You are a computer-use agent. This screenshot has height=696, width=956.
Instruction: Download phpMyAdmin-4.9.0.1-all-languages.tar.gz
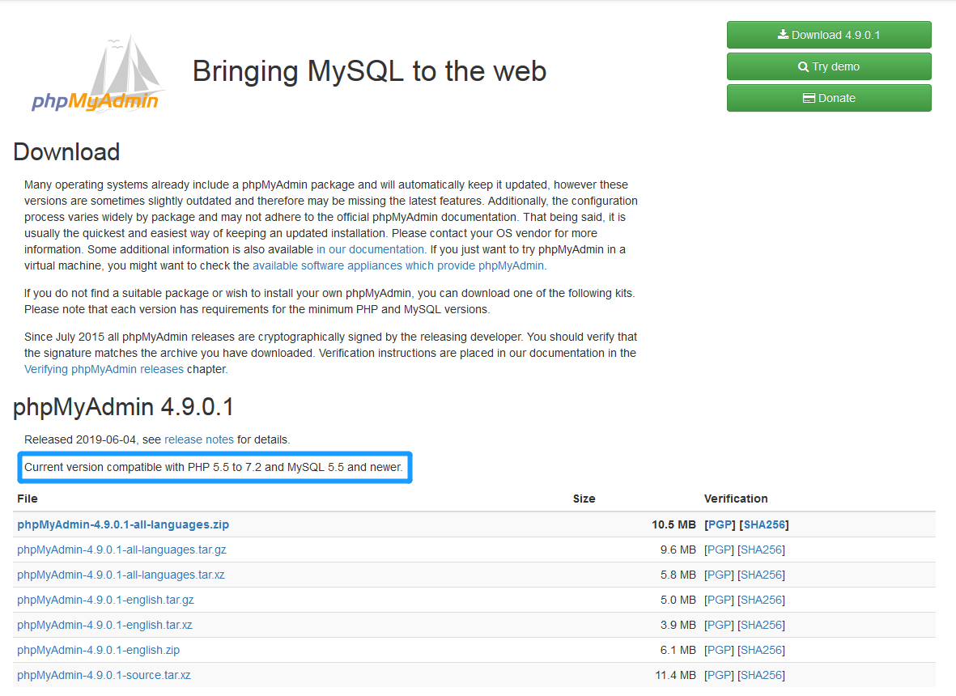[121, 550]
